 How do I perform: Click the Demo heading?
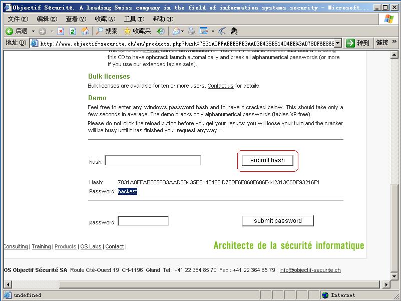tap(97, 98)
